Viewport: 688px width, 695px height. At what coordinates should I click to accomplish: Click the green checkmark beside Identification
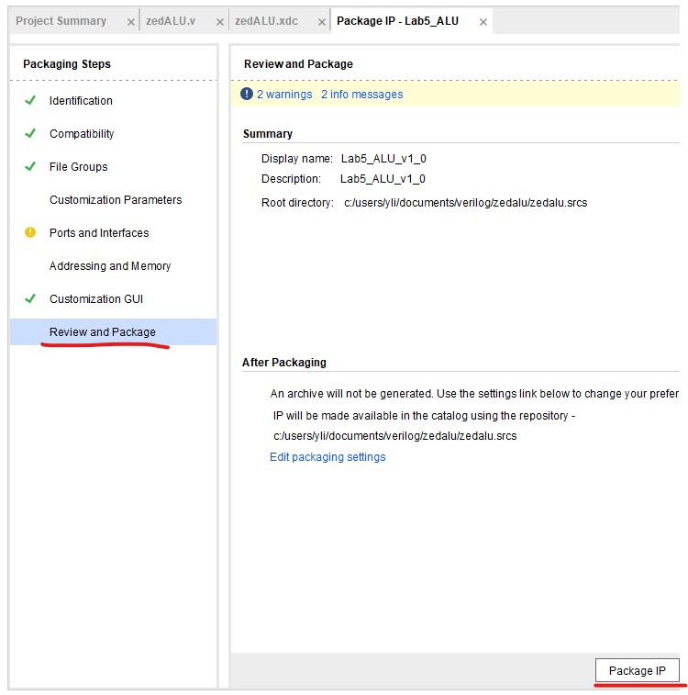(x=30, y=101)
